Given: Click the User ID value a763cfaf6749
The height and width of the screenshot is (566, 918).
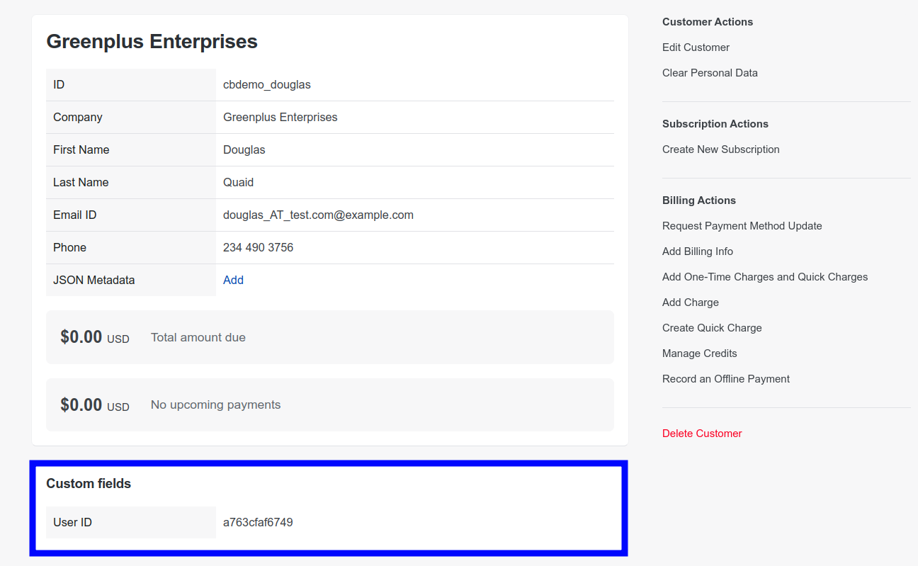Looking at the screenshot, I should coord(258,523).
